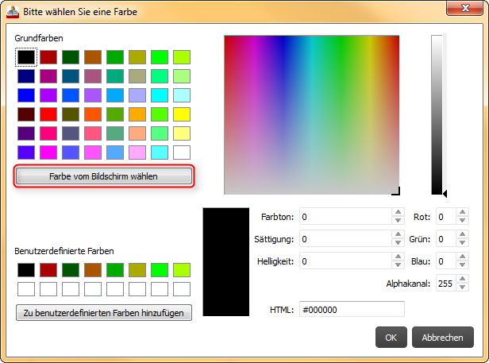This screenshot has height=363, width=489.
Task: Pick maroon basic color swatch
Action: click(x=26, y=114)
